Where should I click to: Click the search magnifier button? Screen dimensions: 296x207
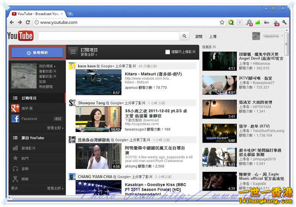pos(184,36)
